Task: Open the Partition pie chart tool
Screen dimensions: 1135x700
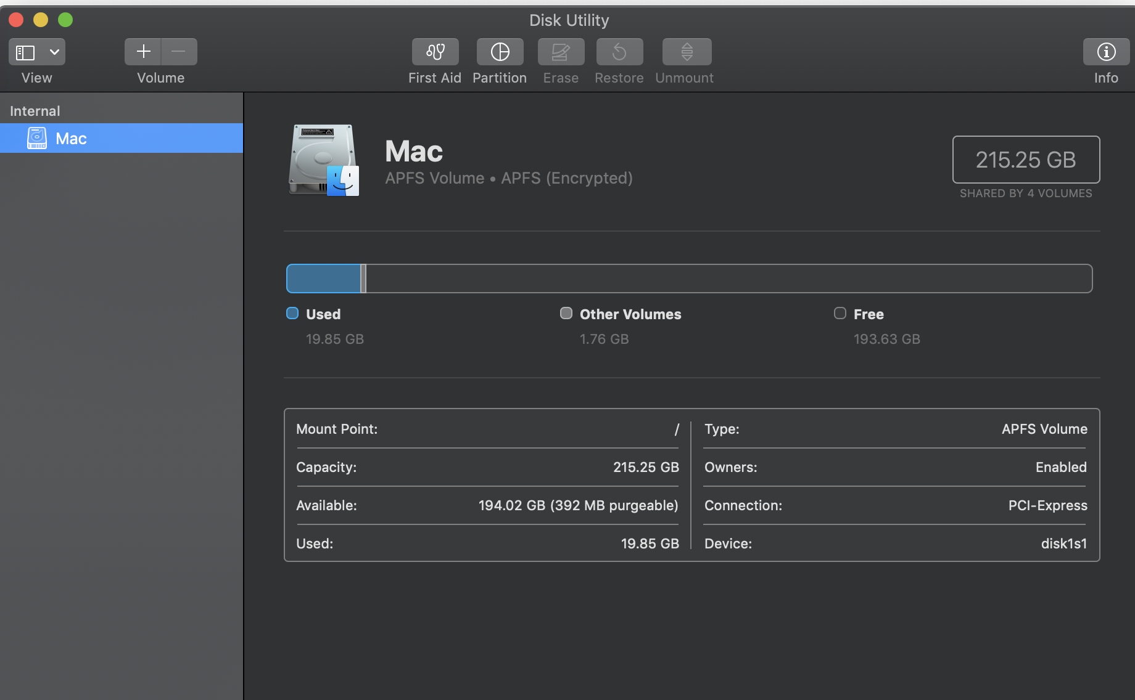Action: [500, 52]
